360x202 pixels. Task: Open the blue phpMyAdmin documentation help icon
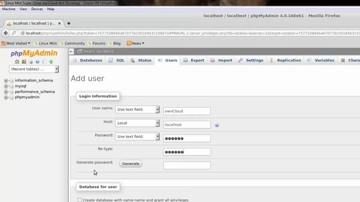pos(38,62)
